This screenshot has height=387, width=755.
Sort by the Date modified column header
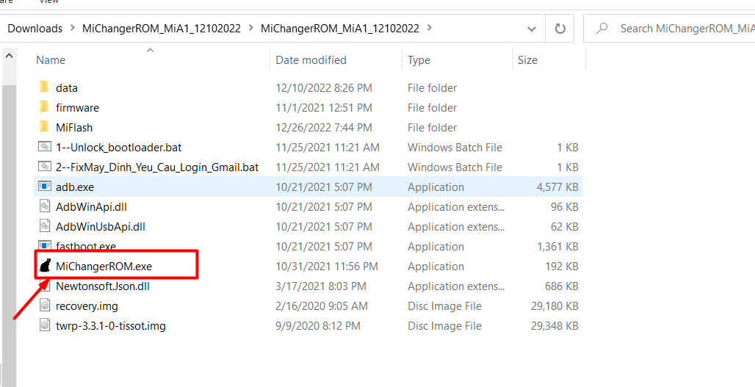point(311,60)
